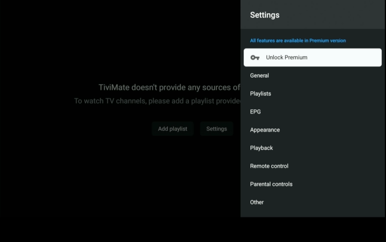Select the Unlock Premium text label
The image size is (386, 242).
pyautogui.click(x=286, y=57)
